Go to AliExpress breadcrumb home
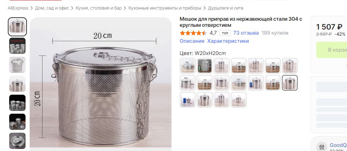Image resolution: width=347 pixels, height=151 pixels. point(18,8)
